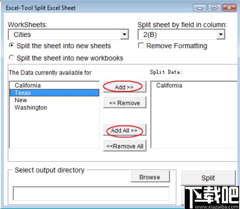The height and width of the screenshot is (209, 240).
Task: Expand the split column dropdown arrow
Action: point(221,34)
